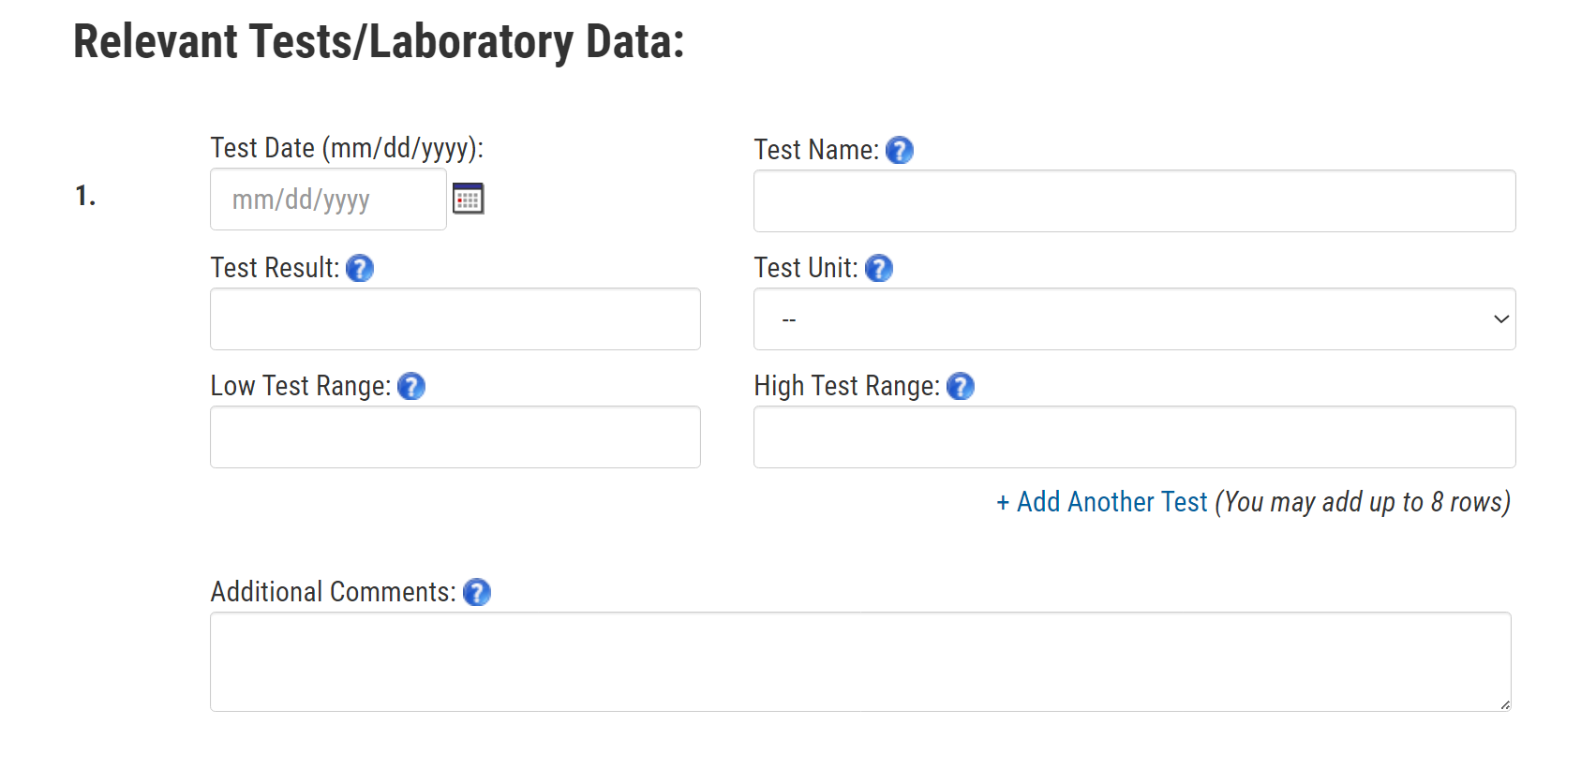Click the 'You may add up to 8 rows' note
This screenshot has width=1581, height=769.
[1363, 502]
